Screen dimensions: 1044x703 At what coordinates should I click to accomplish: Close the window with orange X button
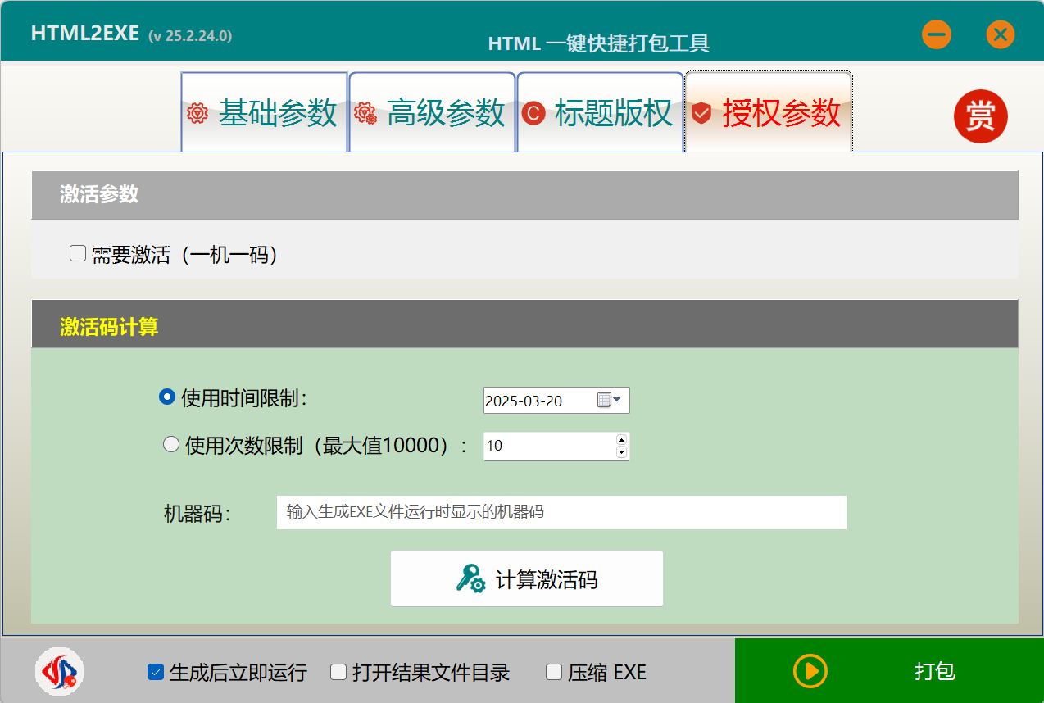coord(1001,34)
